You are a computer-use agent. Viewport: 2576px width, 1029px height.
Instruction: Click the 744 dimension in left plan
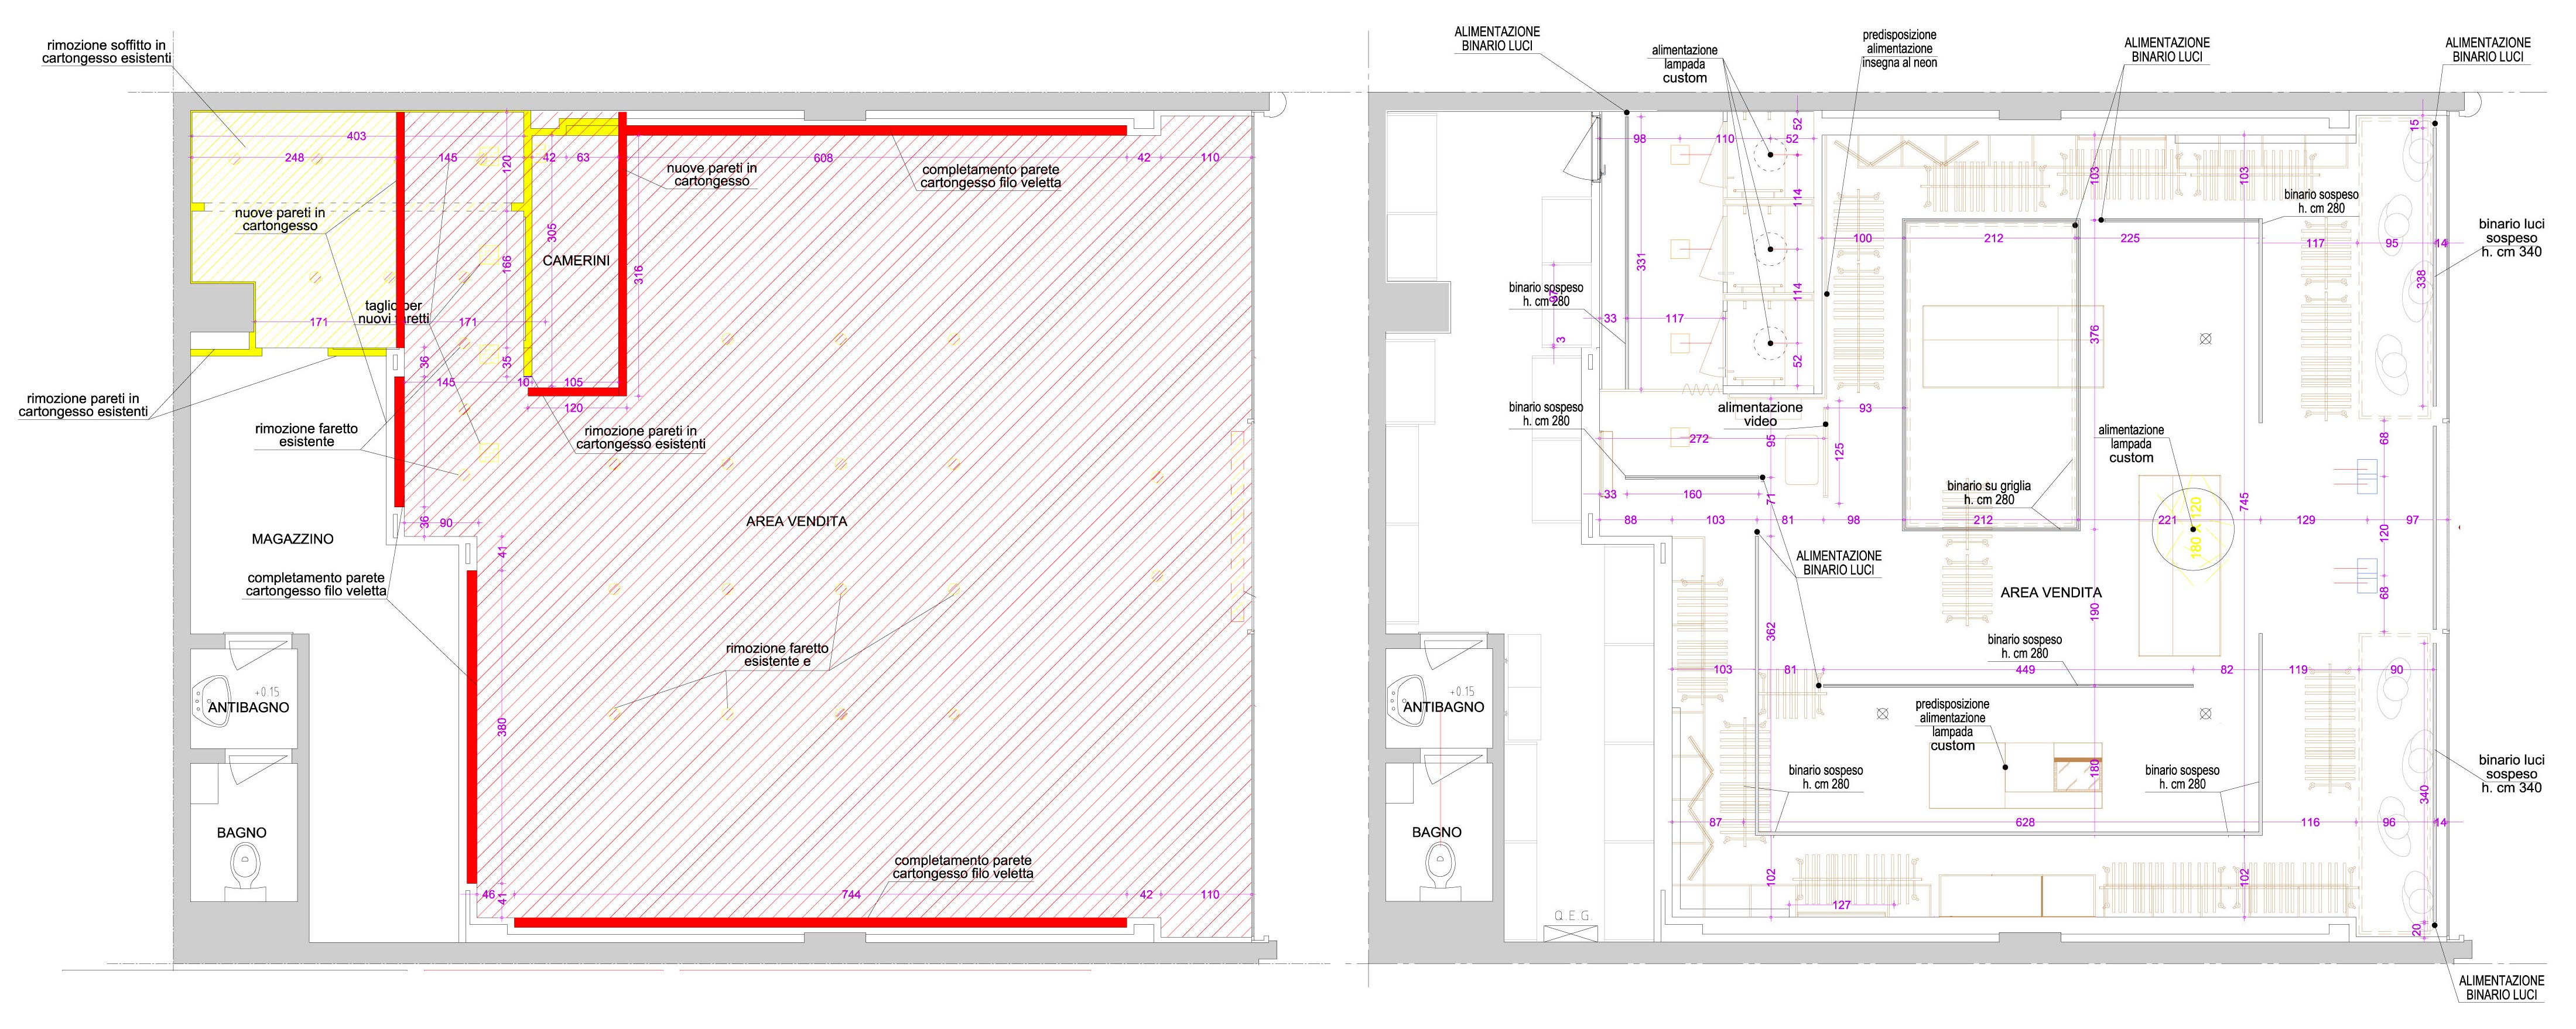click(851, 895)
